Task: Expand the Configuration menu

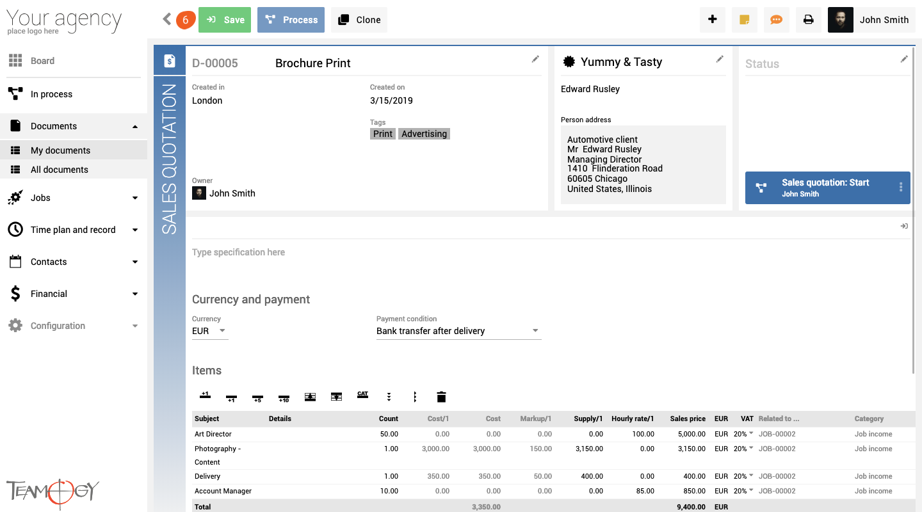Action: (74, 326)
